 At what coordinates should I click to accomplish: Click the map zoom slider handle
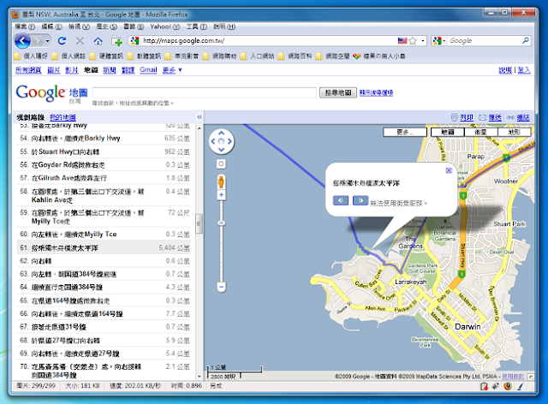[x=221, y=223]
